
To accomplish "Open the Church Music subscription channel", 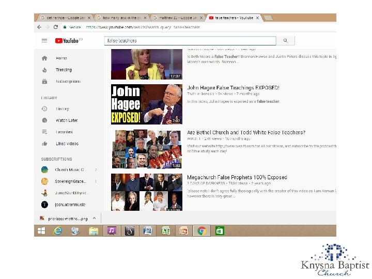I will 70,169.
